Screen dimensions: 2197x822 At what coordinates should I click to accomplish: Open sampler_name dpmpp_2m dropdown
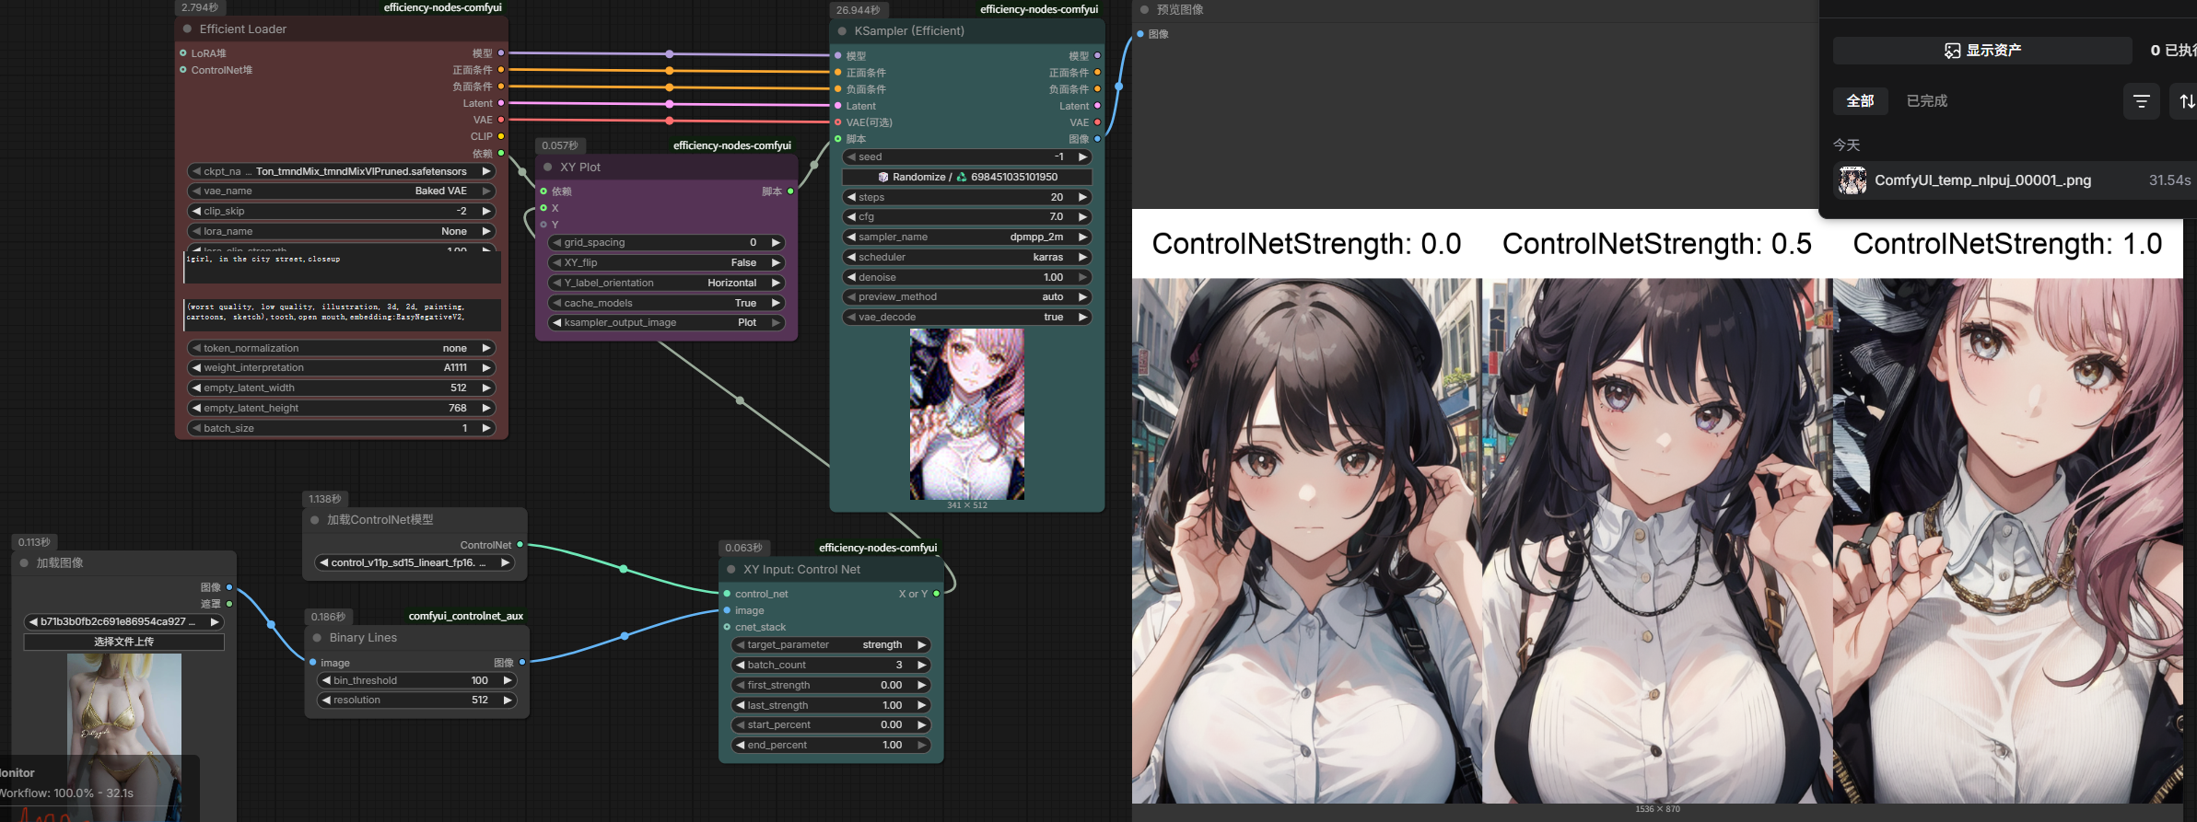(x=967, y=237)
